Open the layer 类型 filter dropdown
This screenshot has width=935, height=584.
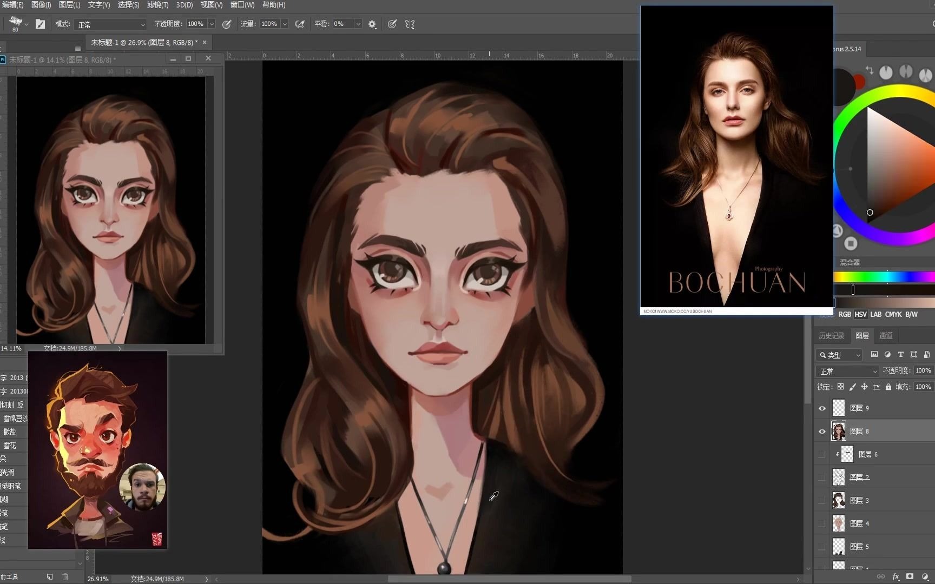tap(839, 355)
